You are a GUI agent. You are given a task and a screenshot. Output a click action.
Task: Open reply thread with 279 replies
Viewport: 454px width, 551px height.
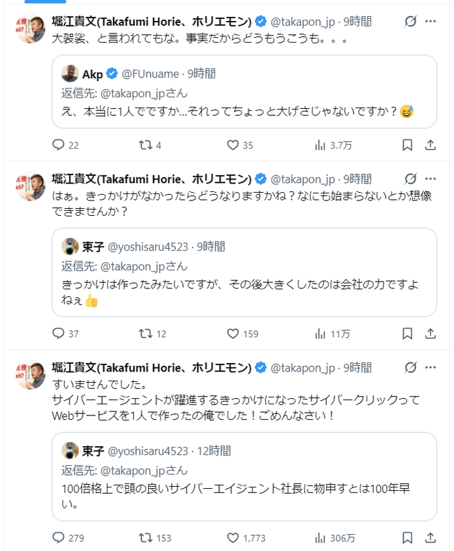pos(59,538)
